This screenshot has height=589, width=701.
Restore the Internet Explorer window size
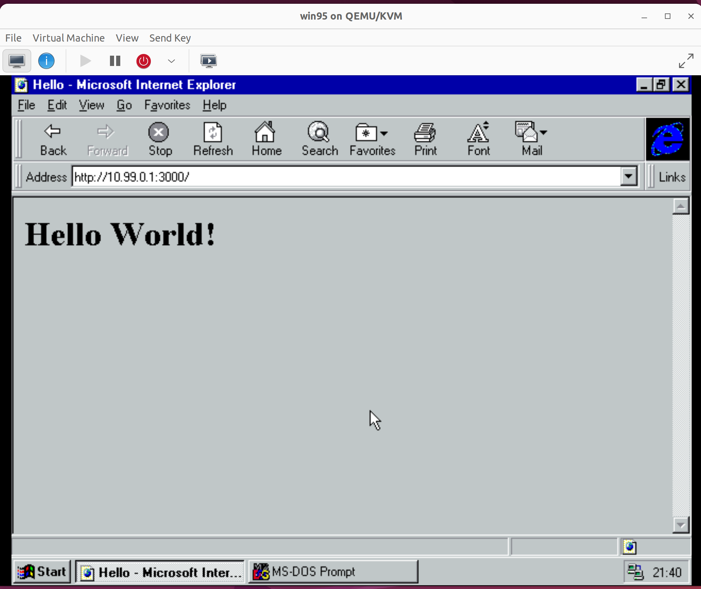pyautogui.click(x=661, y=85)
